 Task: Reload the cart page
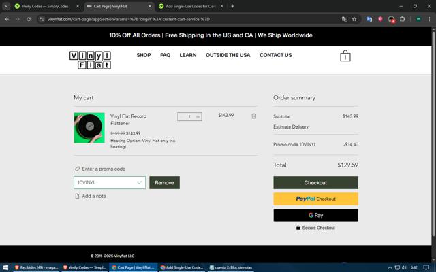click(x=29, y=19)
